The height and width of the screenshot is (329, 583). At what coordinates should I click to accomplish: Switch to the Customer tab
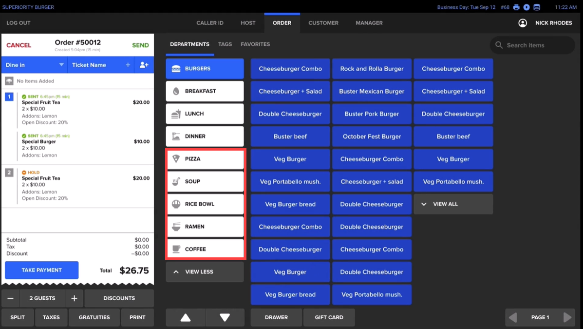[x=323, y=23]
